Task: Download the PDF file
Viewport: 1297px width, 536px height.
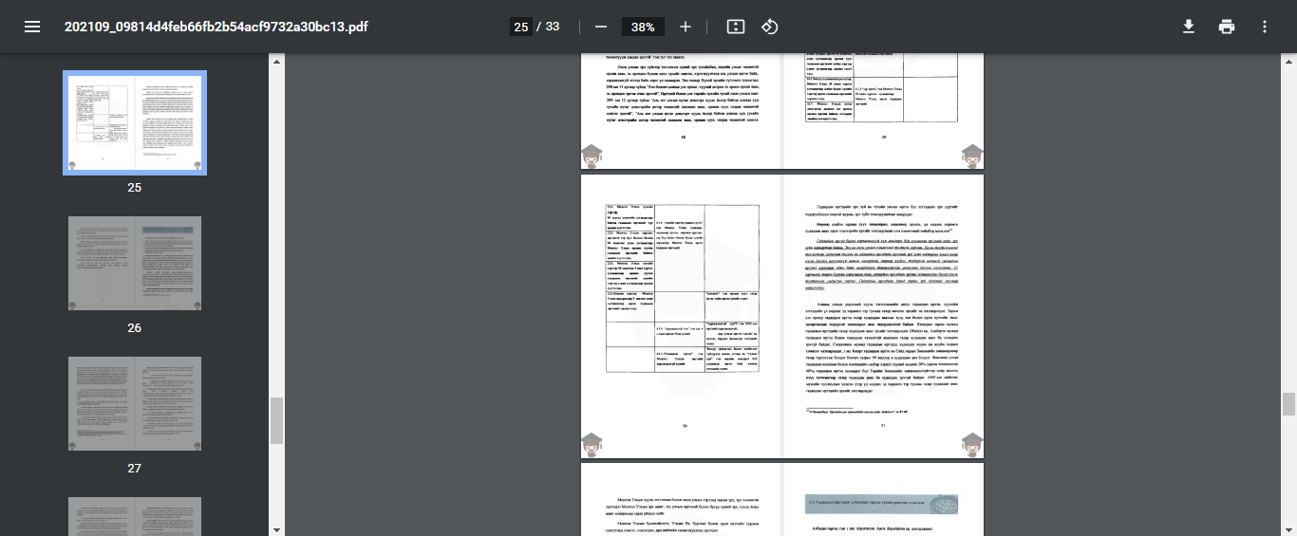Action: (x=1188, y=27)
